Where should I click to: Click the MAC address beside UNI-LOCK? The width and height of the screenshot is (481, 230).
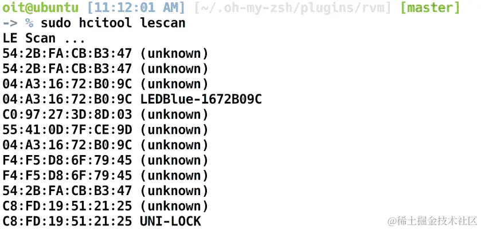point(67,221)
